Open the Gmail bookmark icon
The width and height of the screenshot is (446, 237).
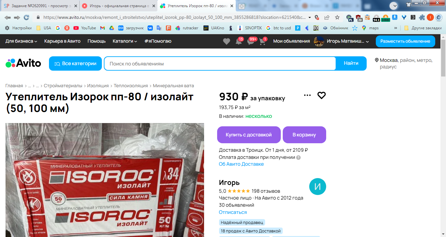click(x=103, y=28)
